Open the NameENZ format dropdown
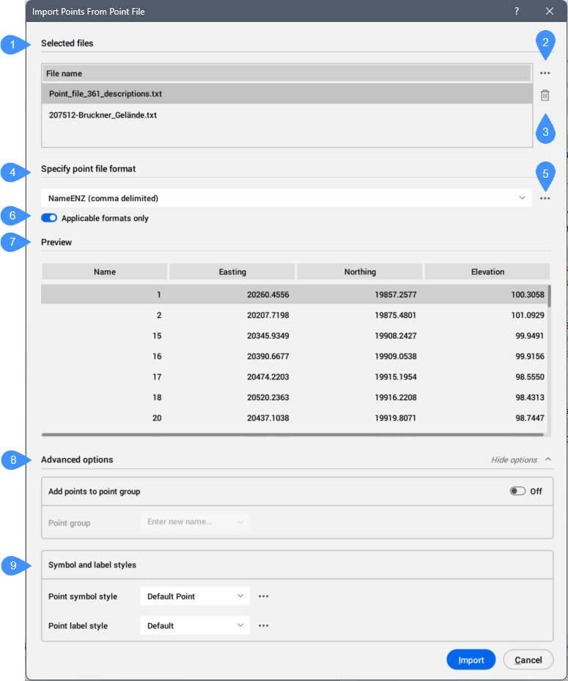This screenshot has height=681, width=568. pyautogui.click(x=287, y=198)
